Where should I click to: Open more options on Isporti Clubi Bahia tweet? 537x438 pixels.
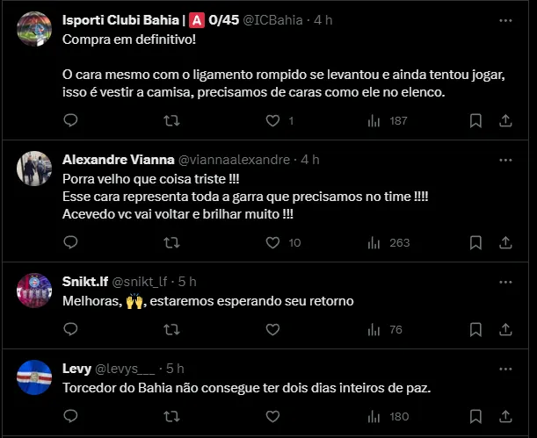click(505, 19)
